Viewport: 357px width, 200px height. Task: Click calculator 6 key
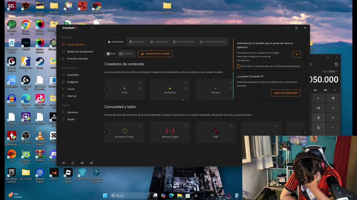point(318,128)
